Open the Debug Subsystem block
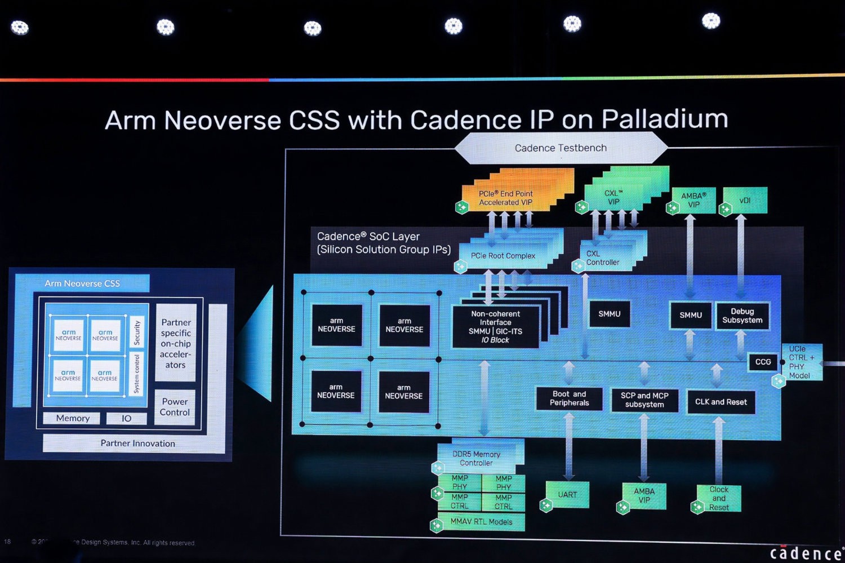The height and width of the screenshot is (563, 845). pos(742,316)
